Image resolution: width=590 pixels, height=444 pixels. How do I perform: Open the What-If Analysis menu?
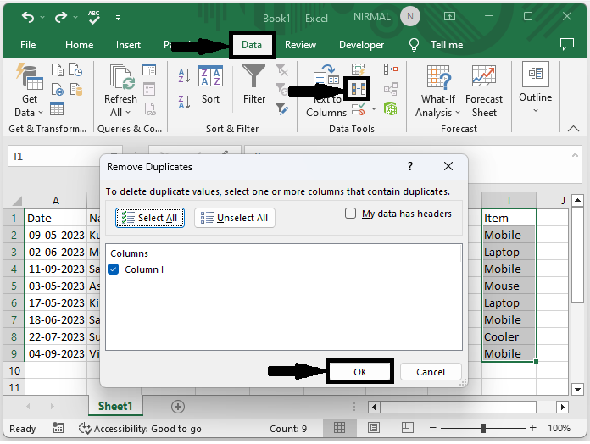(x=437, y=91)
